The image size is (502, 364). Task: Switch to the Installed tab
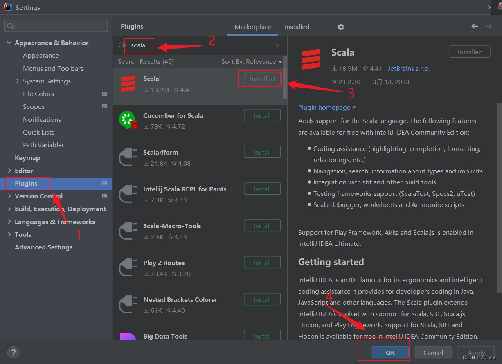tap(297, 27)
